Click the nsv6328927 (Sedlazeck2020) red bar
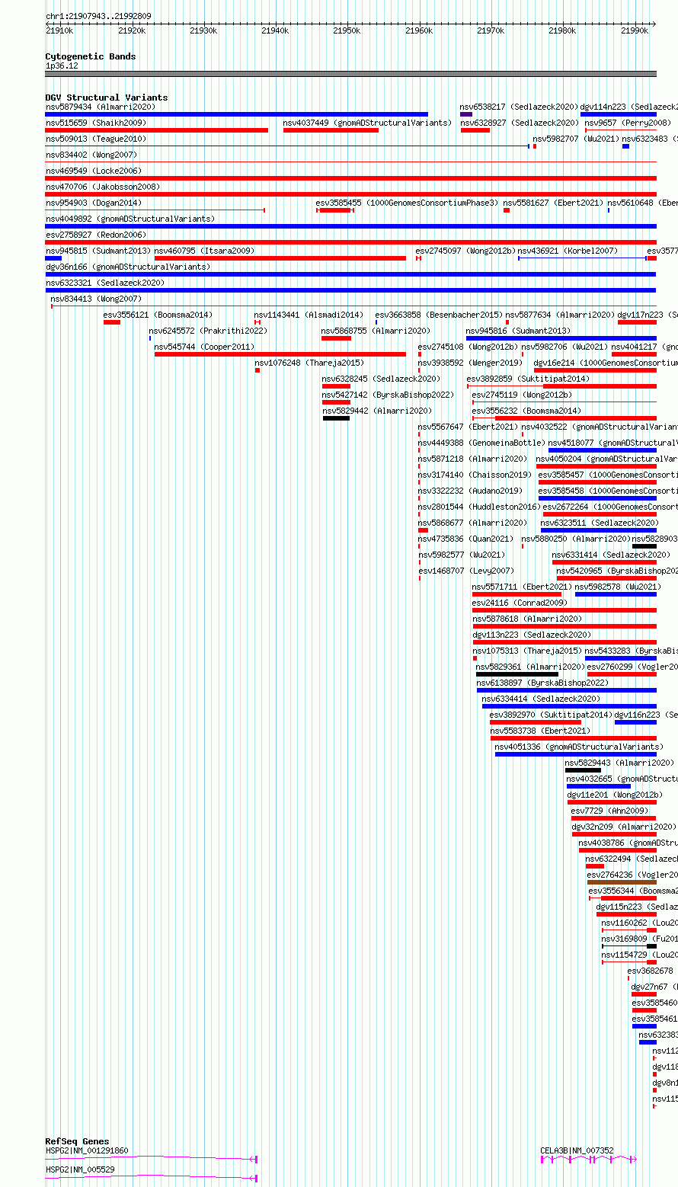Viewport: 678px width, 1187px height. [475, 130]
